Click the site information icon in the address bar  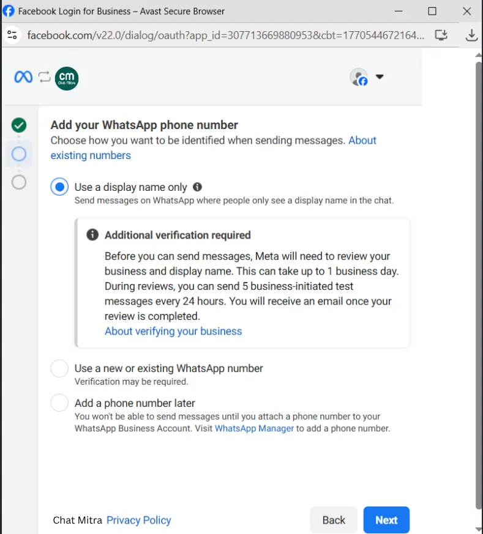click(x=12, y=35)
